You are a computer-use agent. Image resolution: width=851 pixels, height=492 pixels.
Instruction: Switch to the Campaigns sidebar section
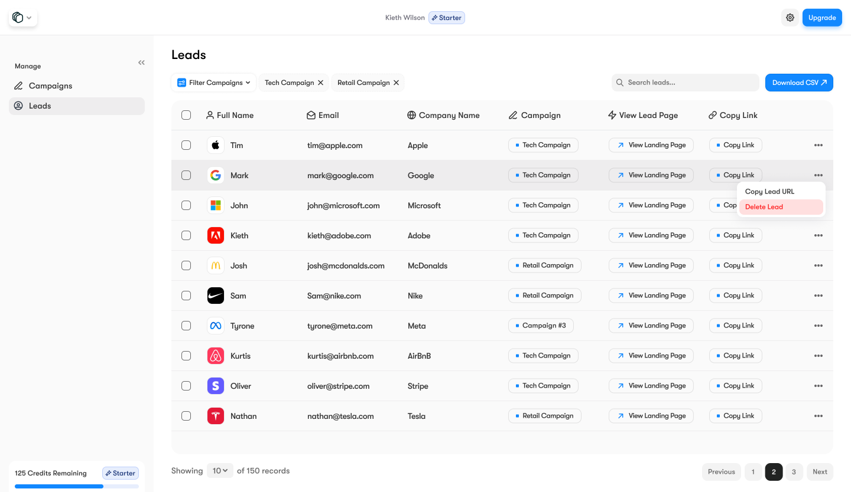[x=50, y=86]
